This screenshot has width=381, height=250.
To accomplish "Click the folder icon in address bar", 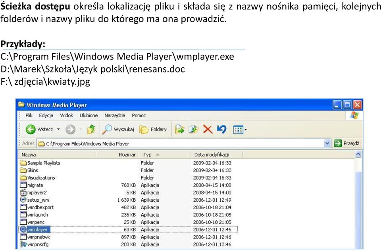I will tap(41, 143).
